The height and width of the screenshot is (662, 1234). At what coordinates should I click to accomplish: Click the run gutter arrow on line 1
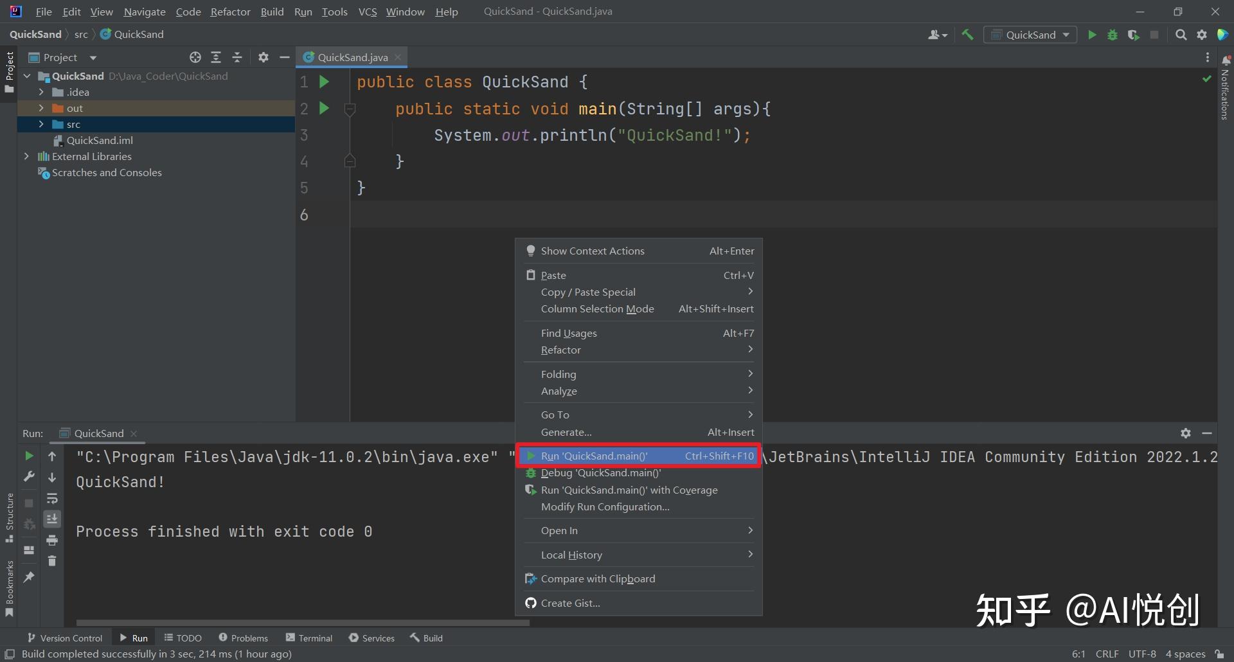pos(325,82)
